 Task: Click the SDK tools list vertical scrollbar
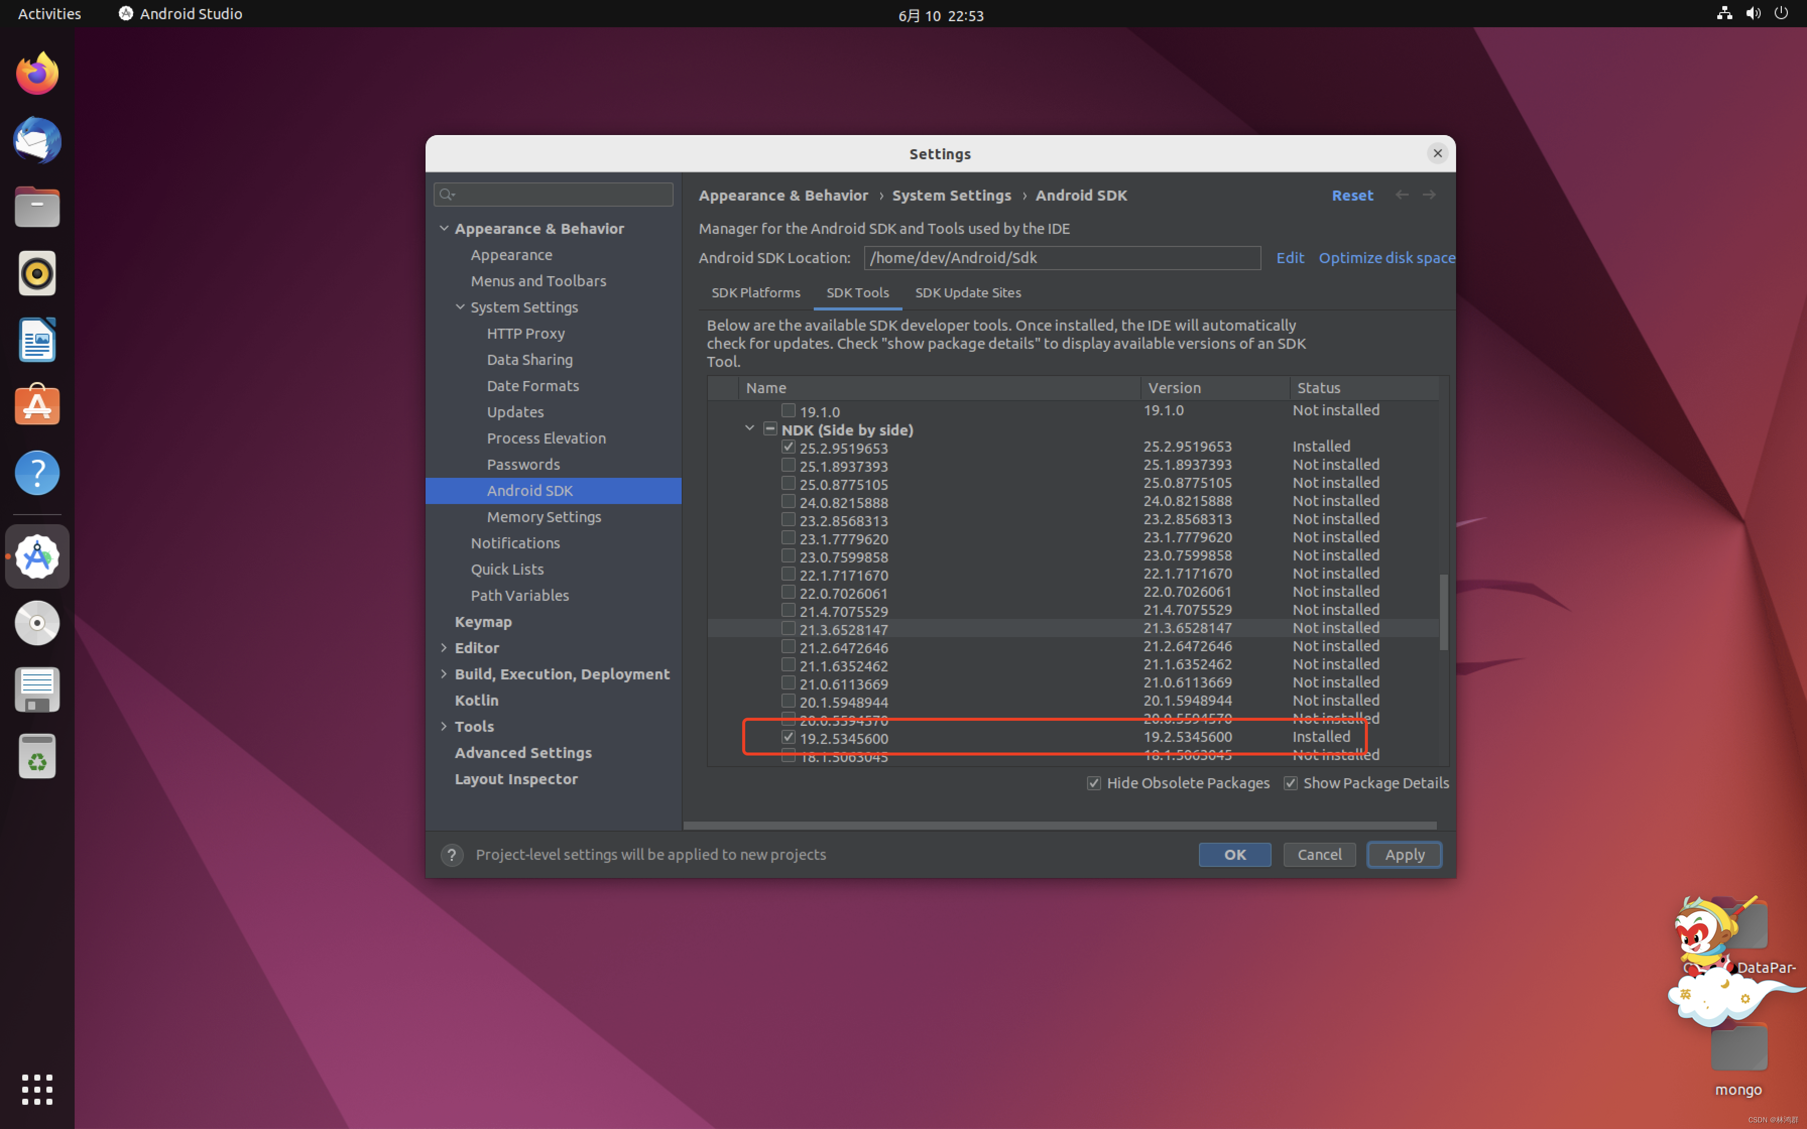point(1443,612)
